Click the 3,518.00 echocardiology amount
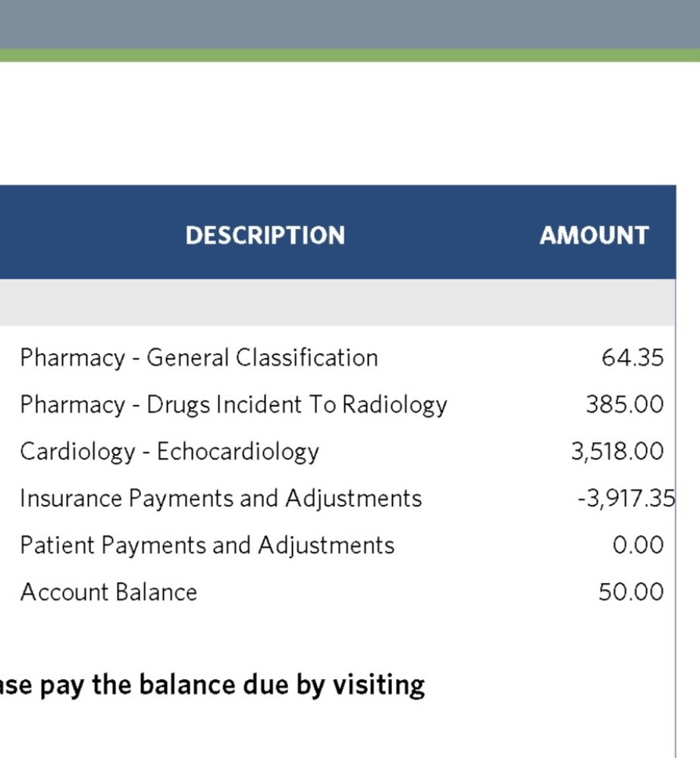This screenshot has height=758, width=700. coord(617,452)
